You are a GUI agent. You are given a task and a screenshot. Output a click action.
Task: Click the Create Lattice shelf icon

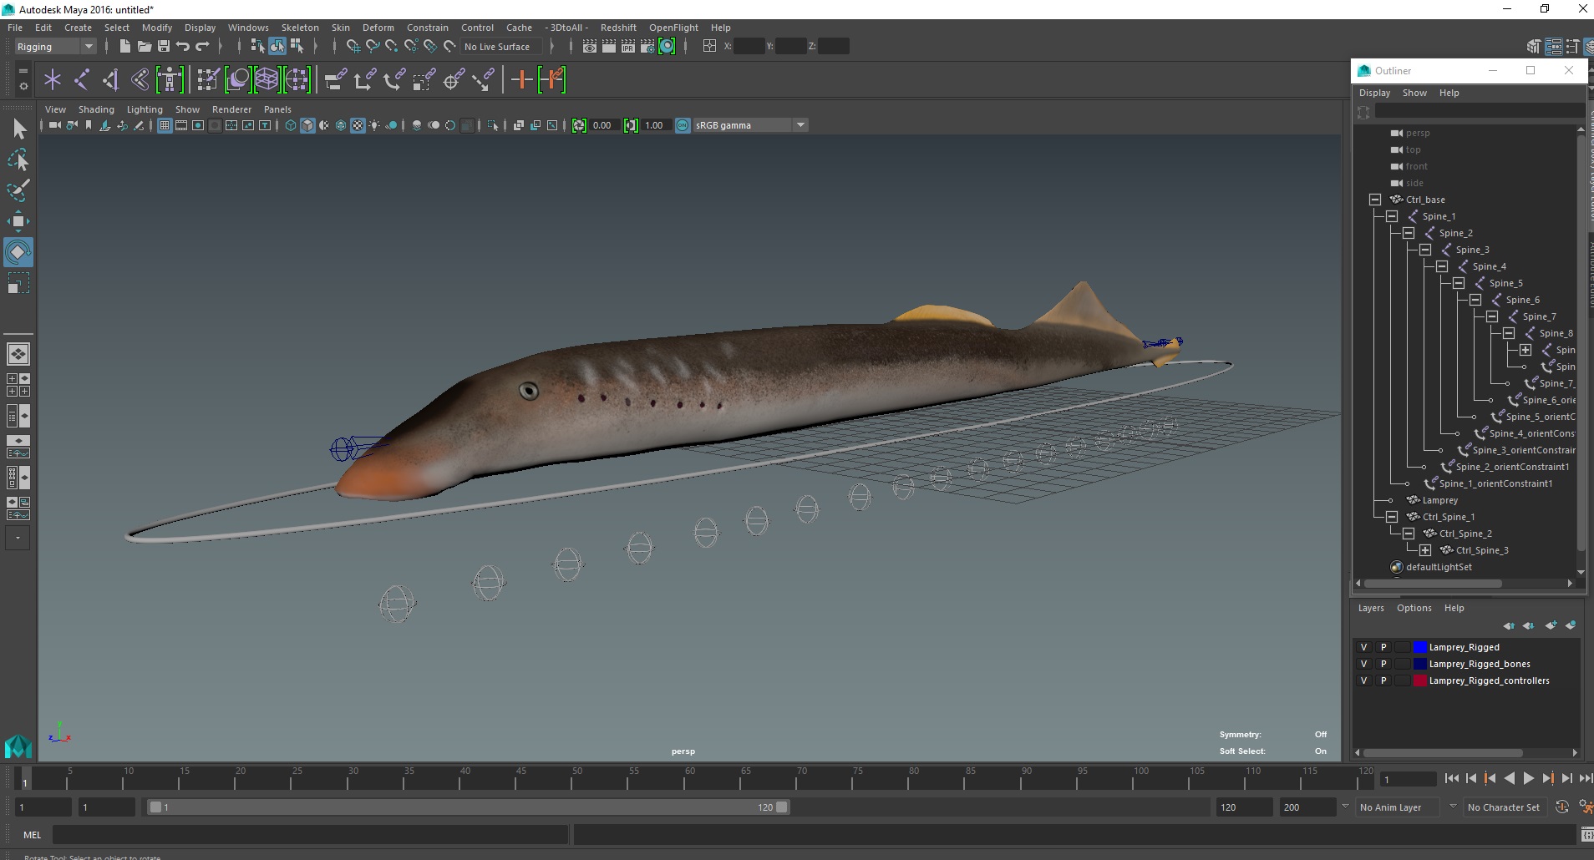click(267, 80)
